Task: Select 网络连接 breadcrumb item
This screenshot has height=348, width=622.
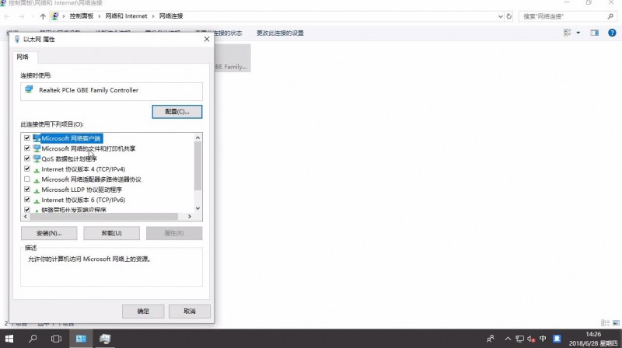Action: click(x=171, y=16)
